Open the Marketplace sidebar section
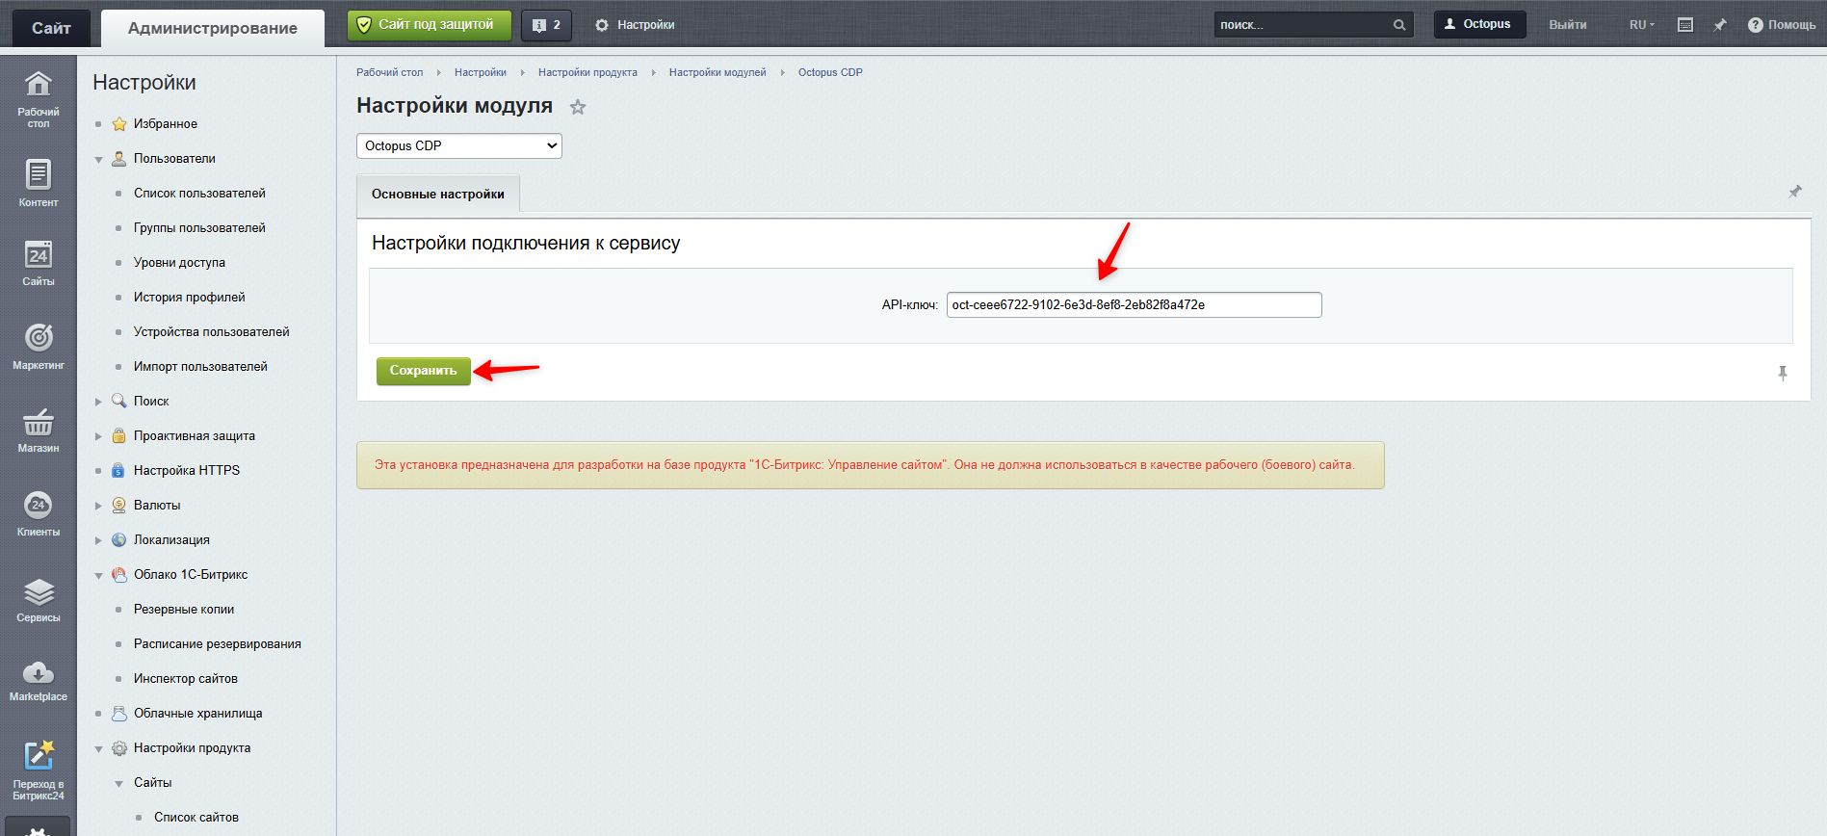 (38, 682)
